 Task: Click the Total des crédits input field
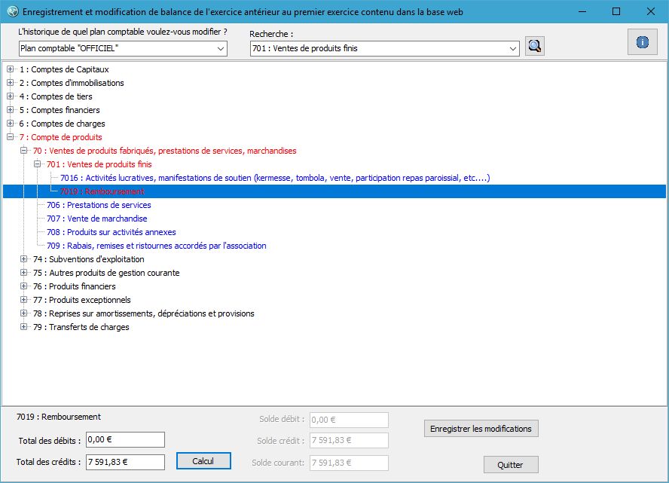(x=124, y=462)
